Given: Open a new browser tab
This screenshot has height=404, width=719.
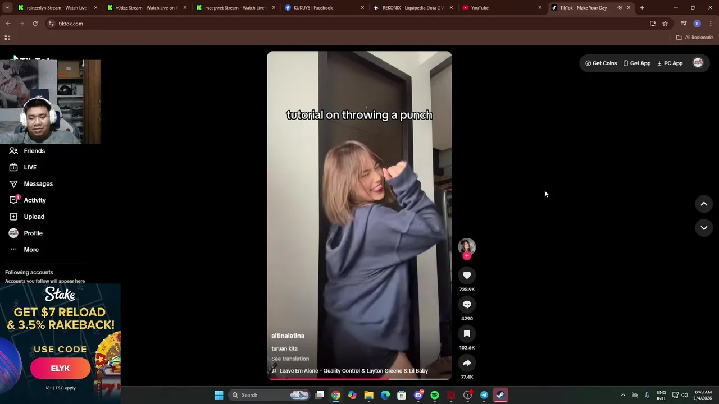Looking at the screenshot, I should (x=642, y=8).
